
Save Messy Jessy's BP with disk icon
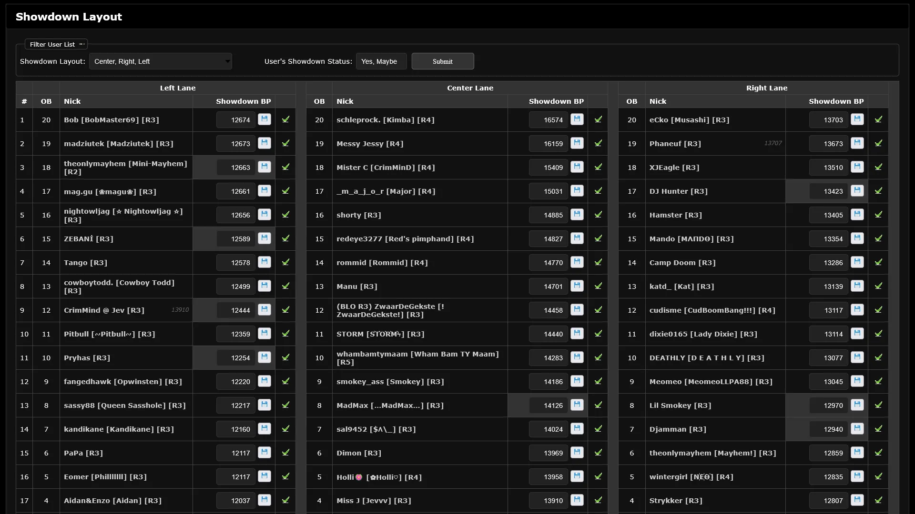tap(577, 143)
